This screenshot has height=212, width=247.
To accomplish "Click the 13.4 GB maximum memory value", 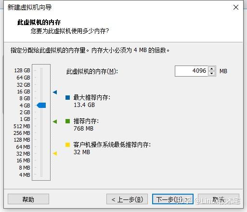I will [84, 105].
